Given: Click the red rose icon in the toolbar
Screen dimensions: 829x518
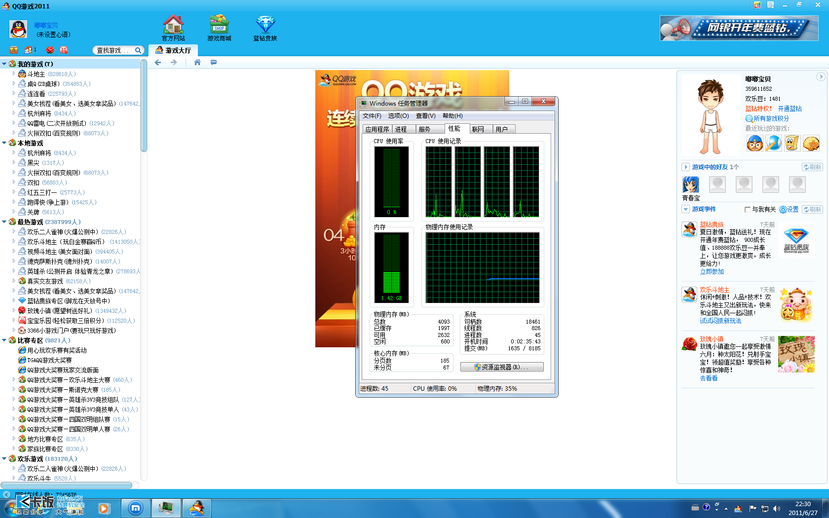Looking at the screenshot, I should coord(50,50).
